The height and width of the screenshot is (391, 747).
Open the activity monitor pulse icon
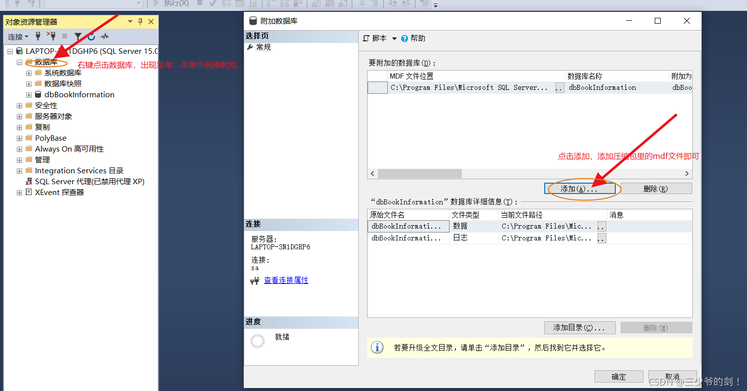(x=105, y=36)
